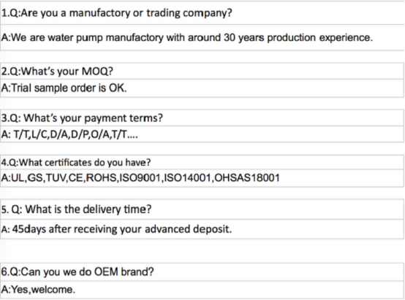Click the manufactory or trading company question

click(202, 13)
